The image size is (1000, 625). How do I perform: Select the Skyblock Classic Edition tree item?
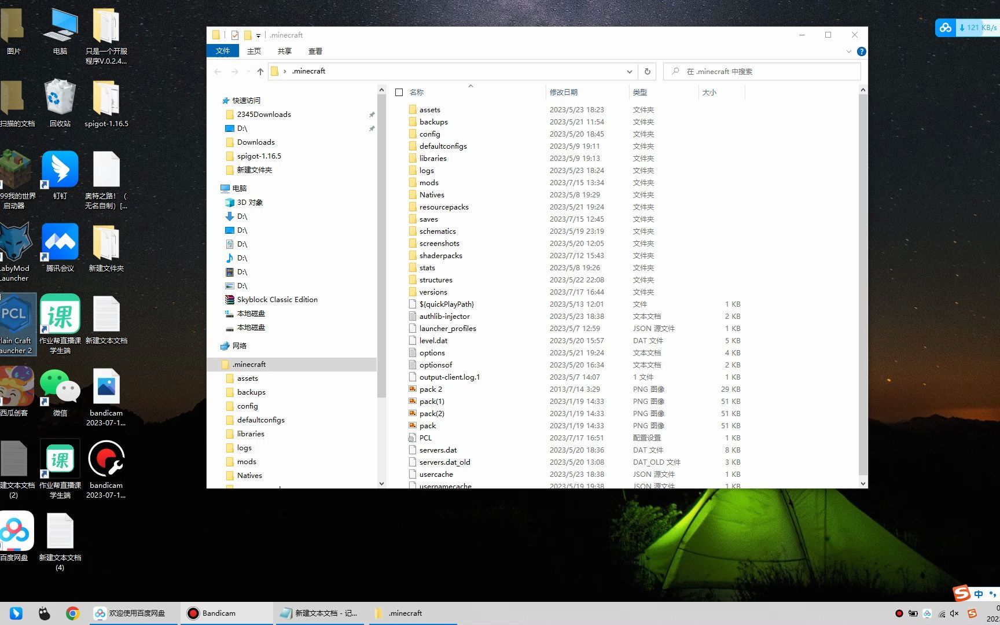pos(277,300)
